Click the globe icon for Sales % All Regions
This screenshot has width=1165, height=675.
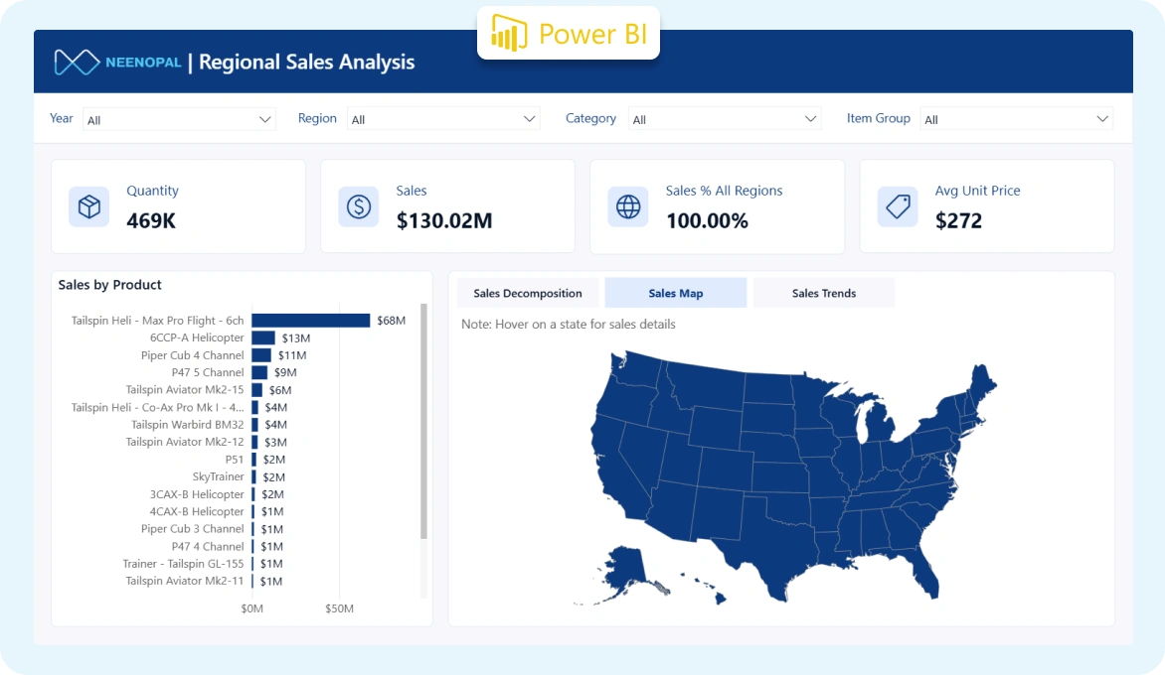pyautogui.click(x=628, y=206)
